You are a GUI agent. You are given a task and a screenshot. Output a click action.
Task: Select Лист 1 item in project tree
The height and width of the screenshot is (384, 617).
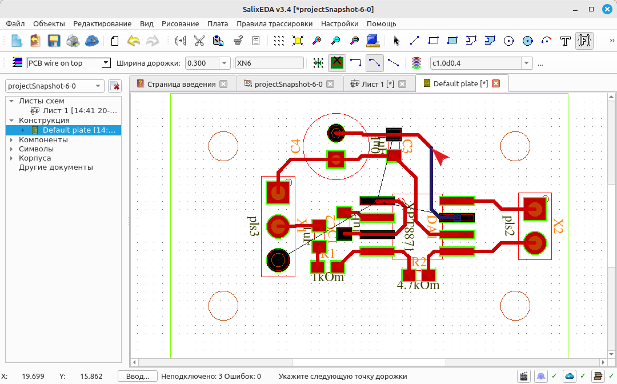click(80, 110)
